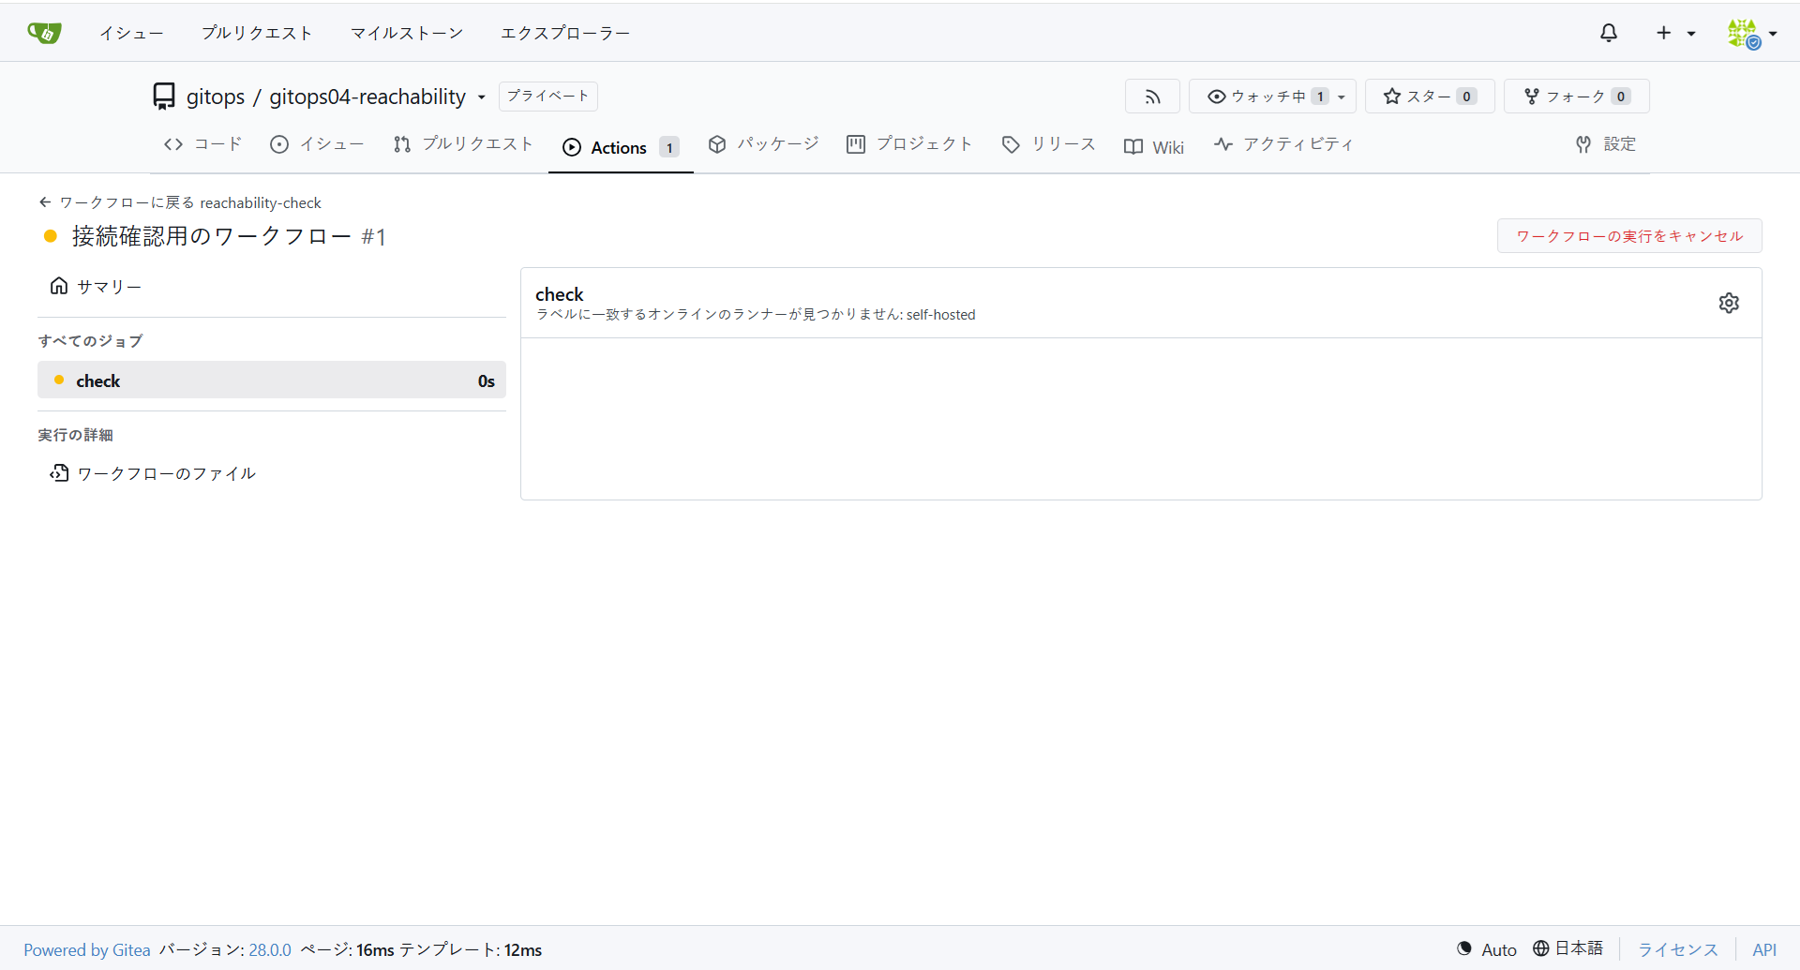Open the notifications bell

[1609, 33]
